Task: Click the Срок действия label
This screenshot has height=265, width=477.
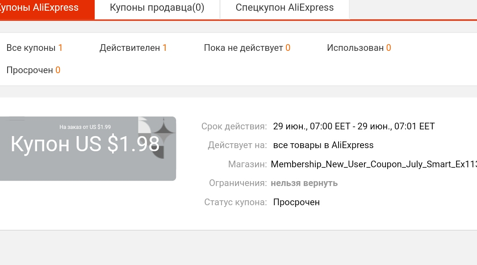Action: point(234,126)
